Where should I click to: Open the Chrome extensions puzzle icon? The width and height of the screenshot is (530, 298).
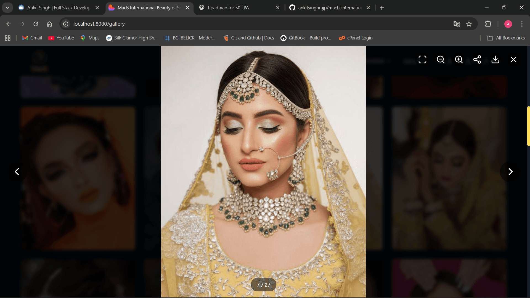pyautogui.click(x=488, y=24)
